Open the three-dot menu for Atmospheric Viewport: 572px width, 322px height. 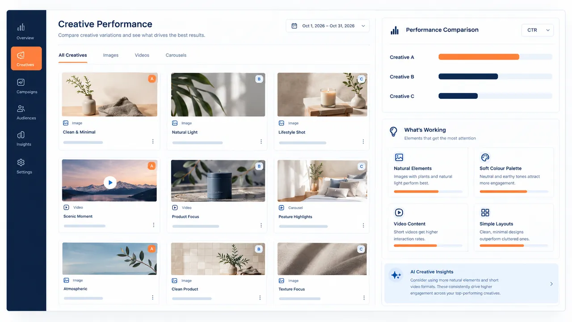tap(153, 297)
